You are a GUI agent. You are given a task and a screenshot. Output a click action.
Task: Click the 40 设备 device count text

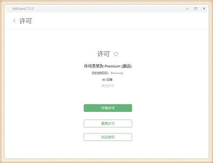(x=107, y=80)
